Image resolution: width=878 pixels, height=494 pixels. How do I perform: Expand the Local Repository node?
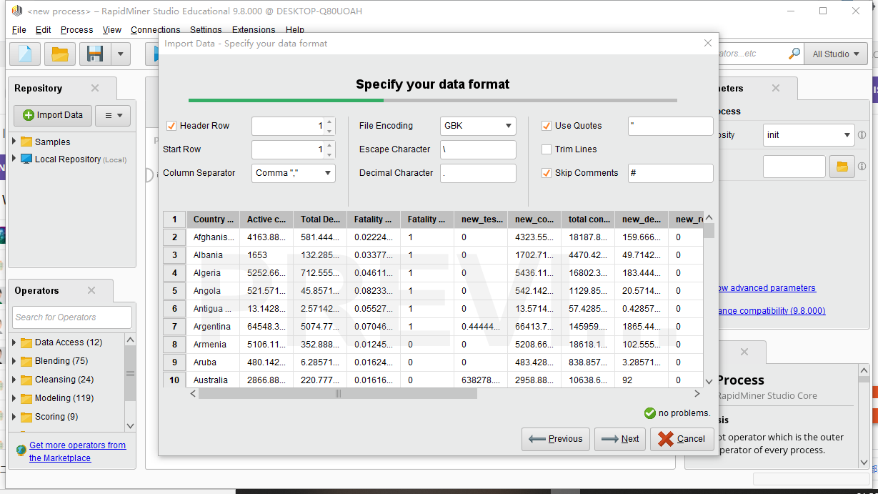click(14, 159)
